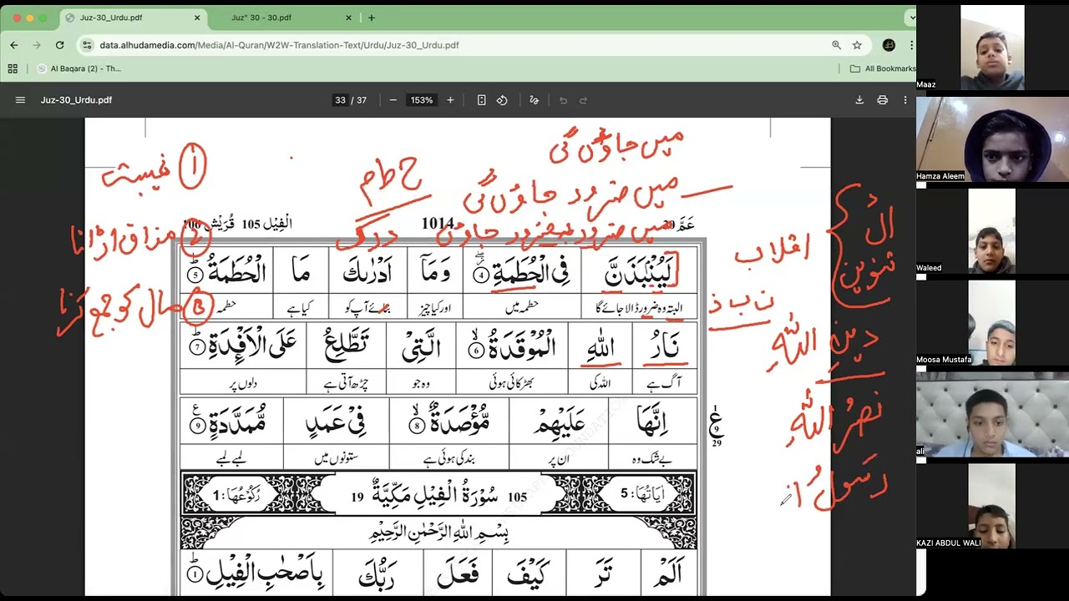This screenshot has width=1069, height=601.
Task: Redo the PDF annotation
Action: (584, 100)
